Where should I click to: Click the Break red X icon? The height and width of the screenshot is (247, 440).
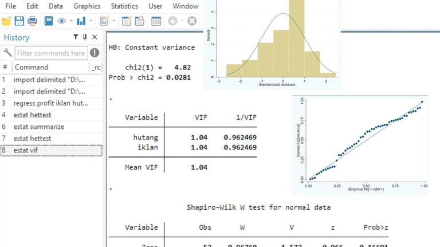click(x=192, y=21)
